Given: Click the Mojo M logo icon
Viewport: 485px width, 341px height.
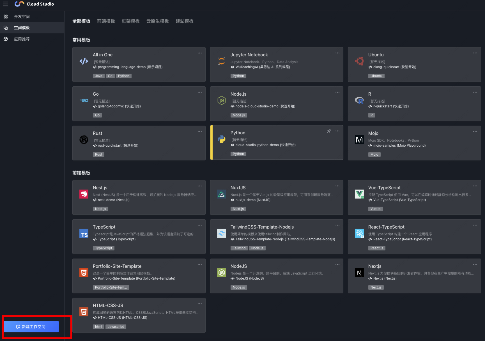Looking at the screenshot, I should [x=359, y=140].
